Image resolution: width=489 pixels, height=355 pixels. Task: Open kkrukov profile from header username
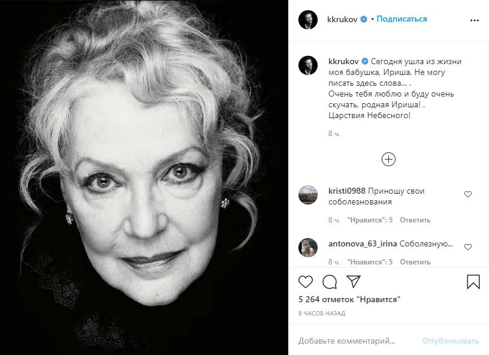coord(342,19)
